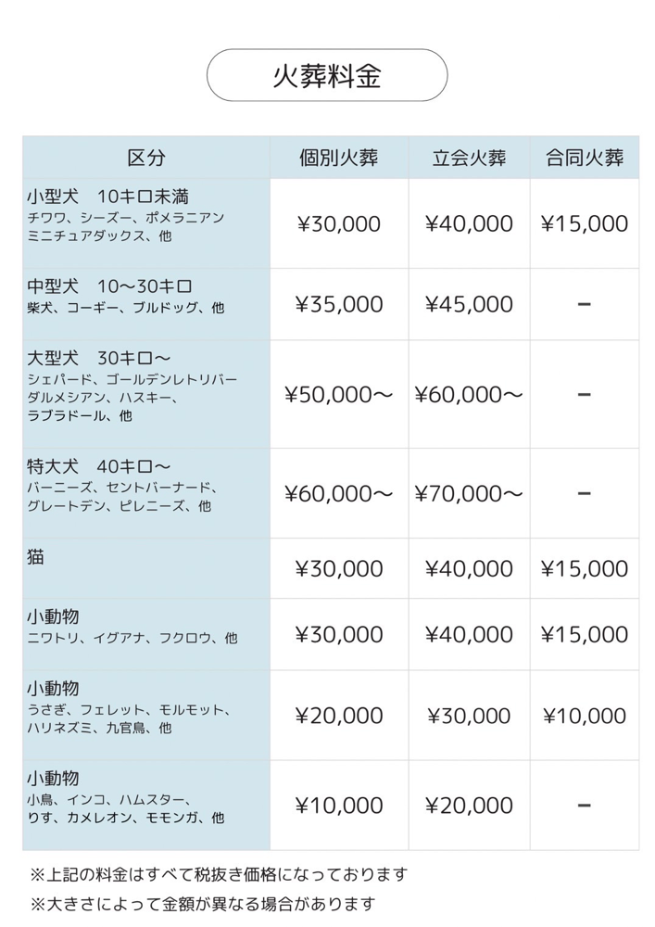
Task: Select the 立会火葬 column header
Action: point(469,158)
